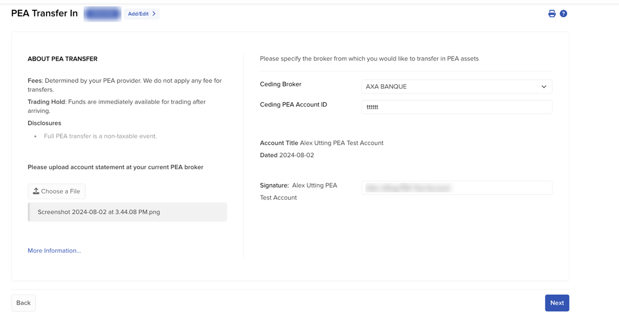The width and height of the screenshot is (619, 336).
Task: Focus the Ceding PEA Account ID field
Action: coord(456,107)
